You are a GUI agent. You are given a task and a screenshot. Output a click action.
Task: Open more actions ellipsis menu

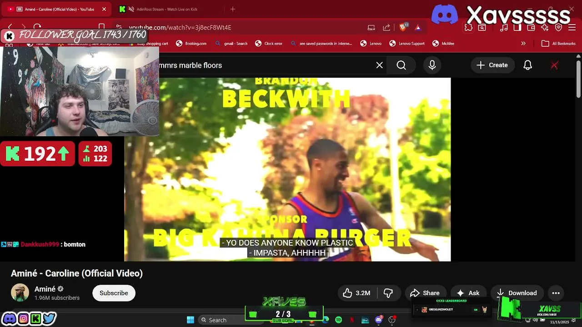point(556,293)
